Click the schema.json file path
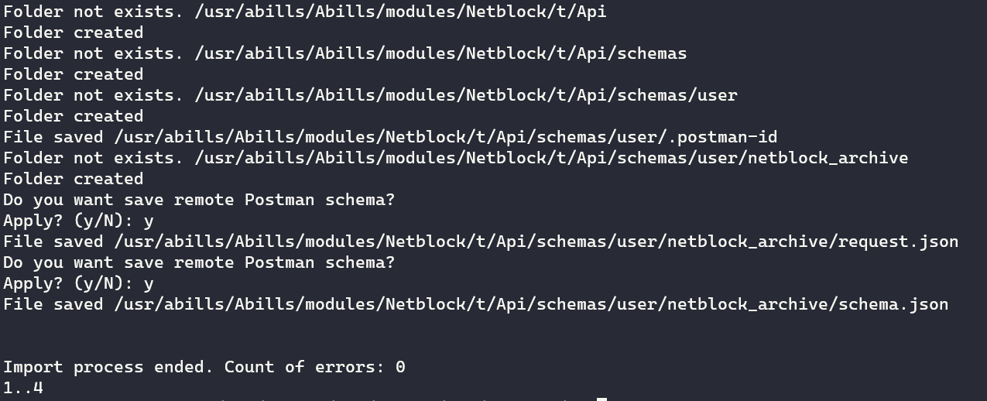 (x=530, y=304)
